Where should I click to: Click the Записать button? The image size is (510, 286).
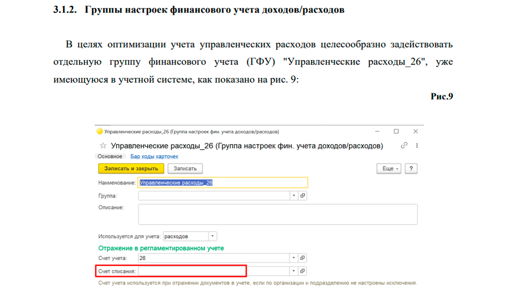point(185,168)
